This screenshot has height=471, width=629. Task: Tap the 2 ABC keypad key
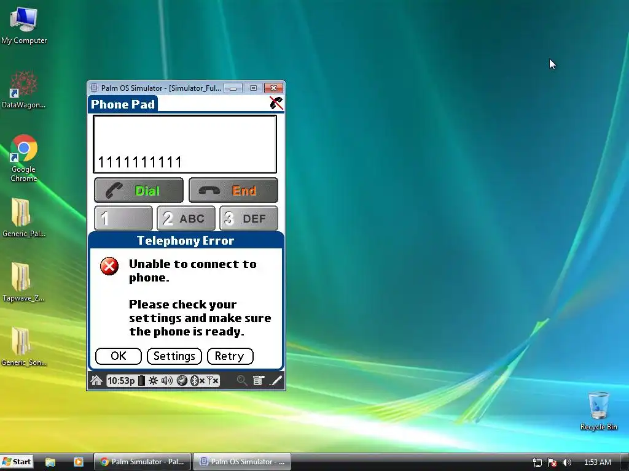pyautogui.click(x=186, y=218)
